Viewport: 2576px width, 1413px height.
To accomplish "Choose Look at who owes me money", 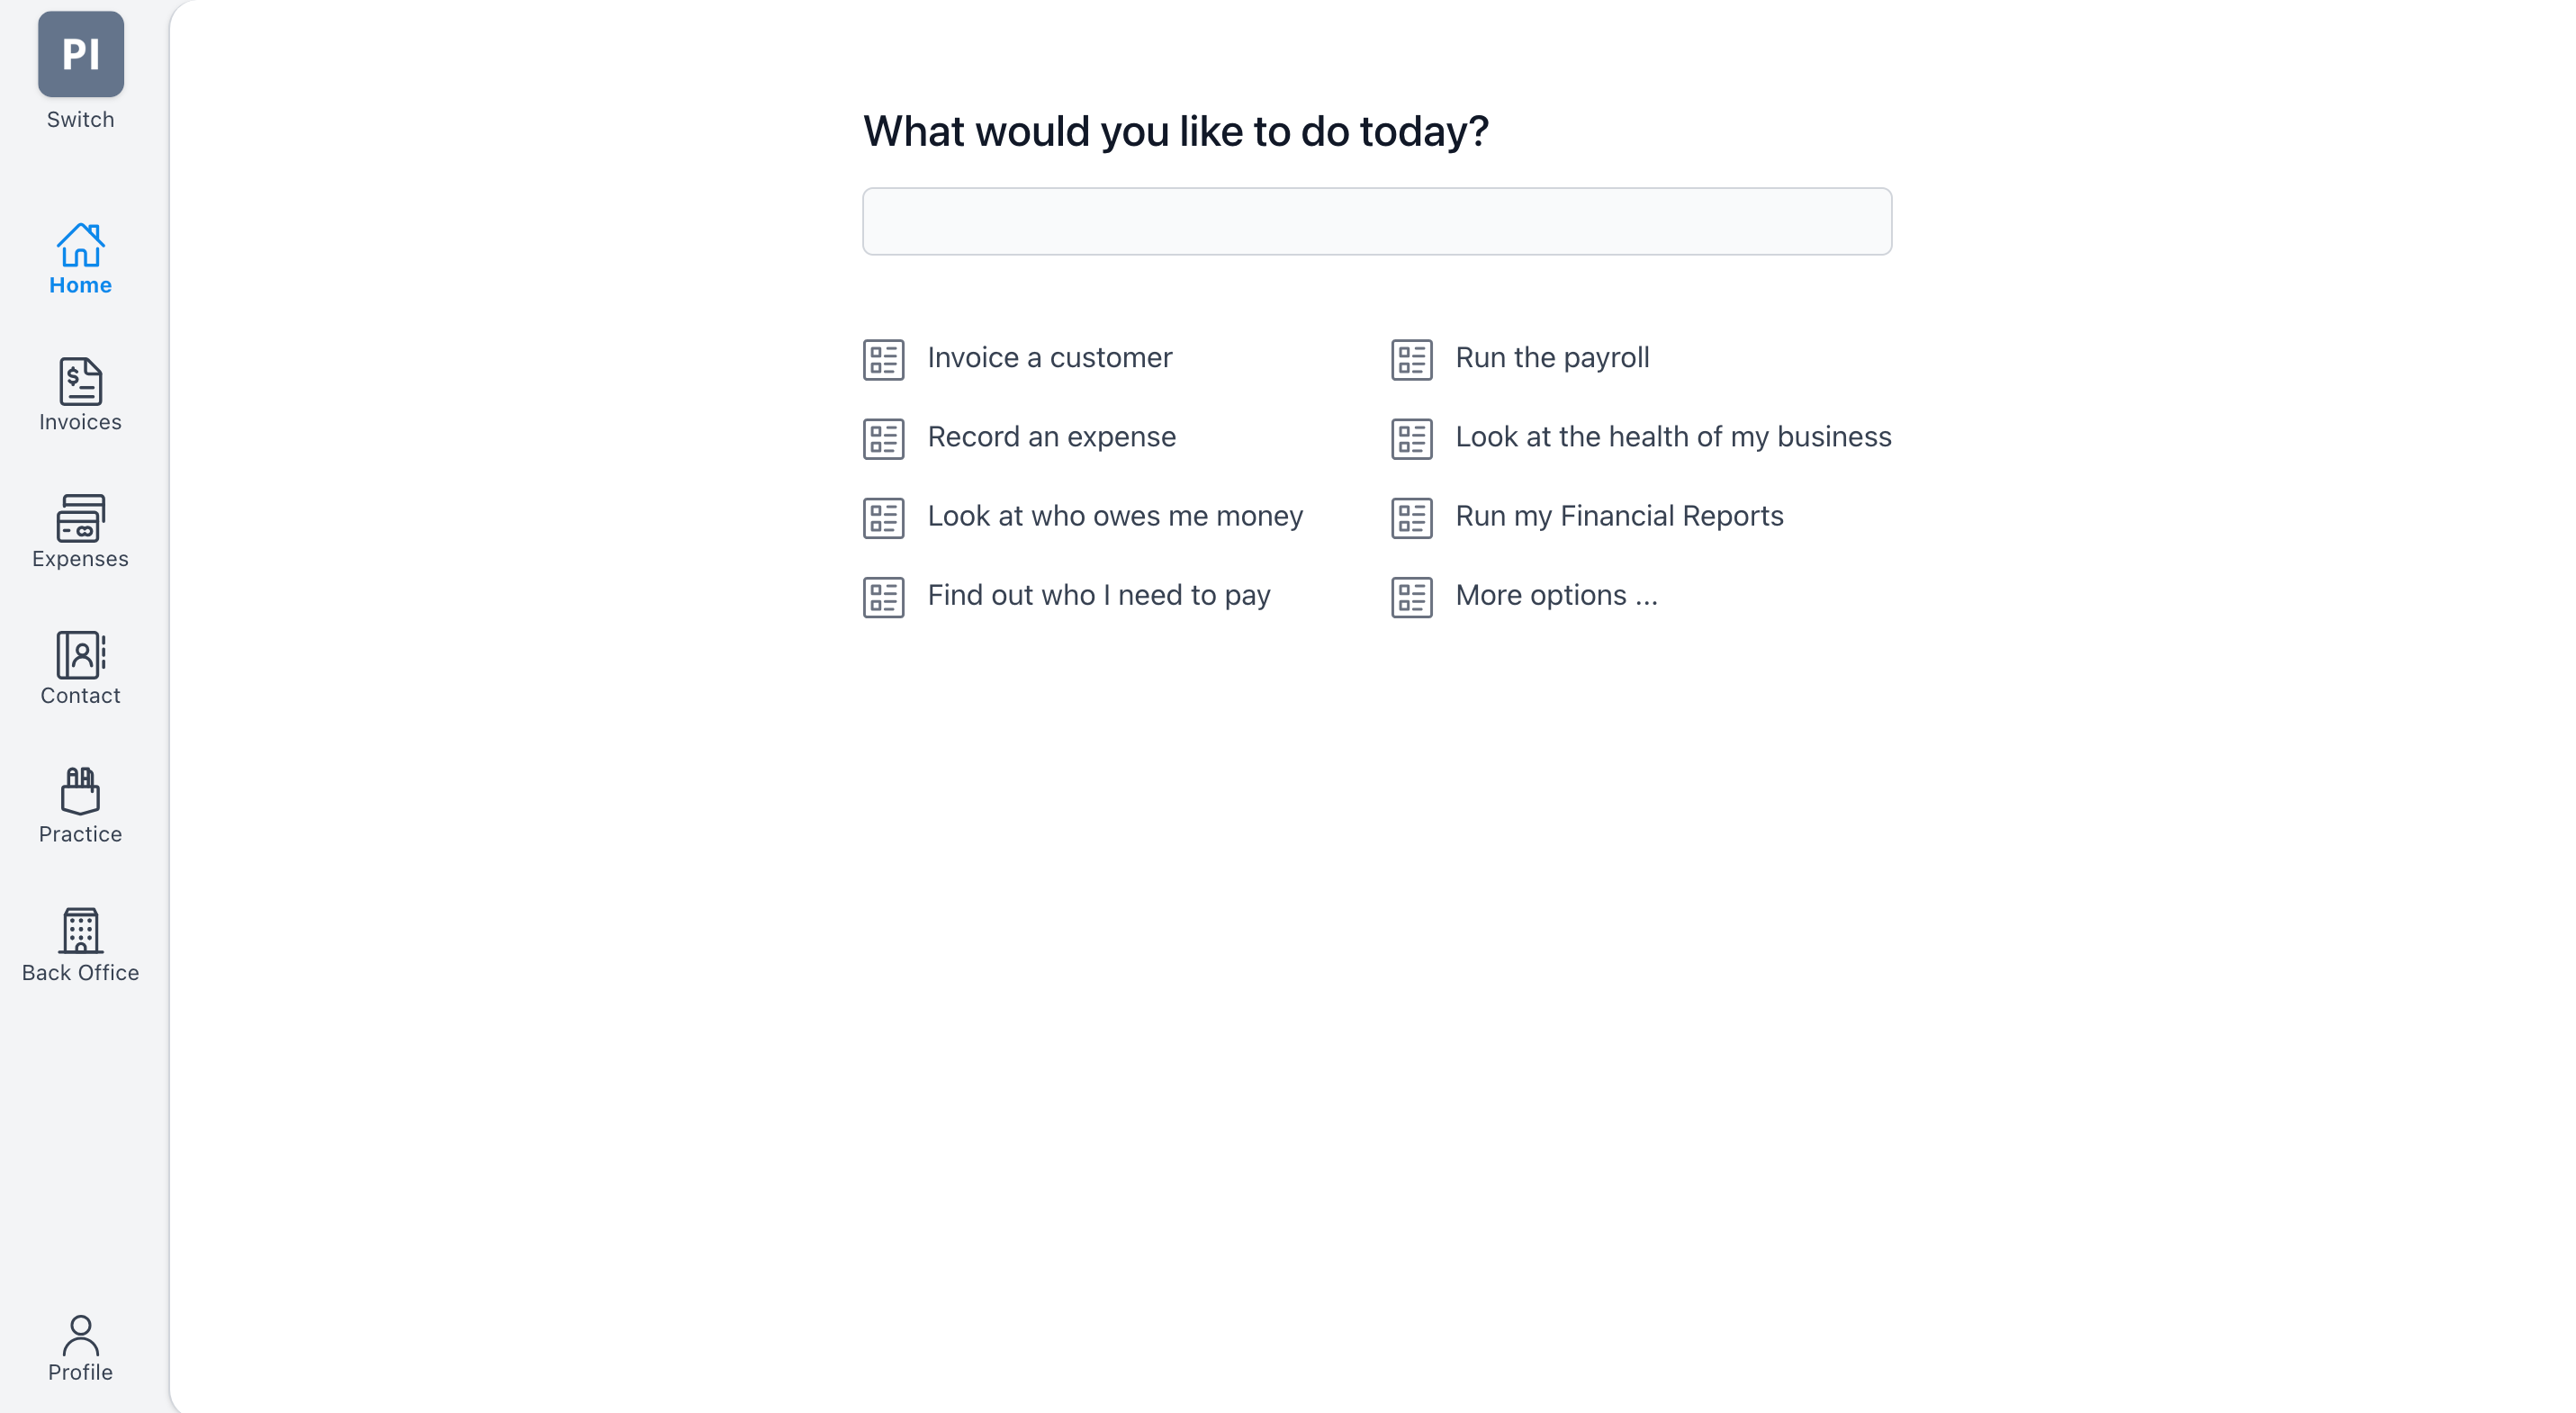I will (x=1114, y=516).
